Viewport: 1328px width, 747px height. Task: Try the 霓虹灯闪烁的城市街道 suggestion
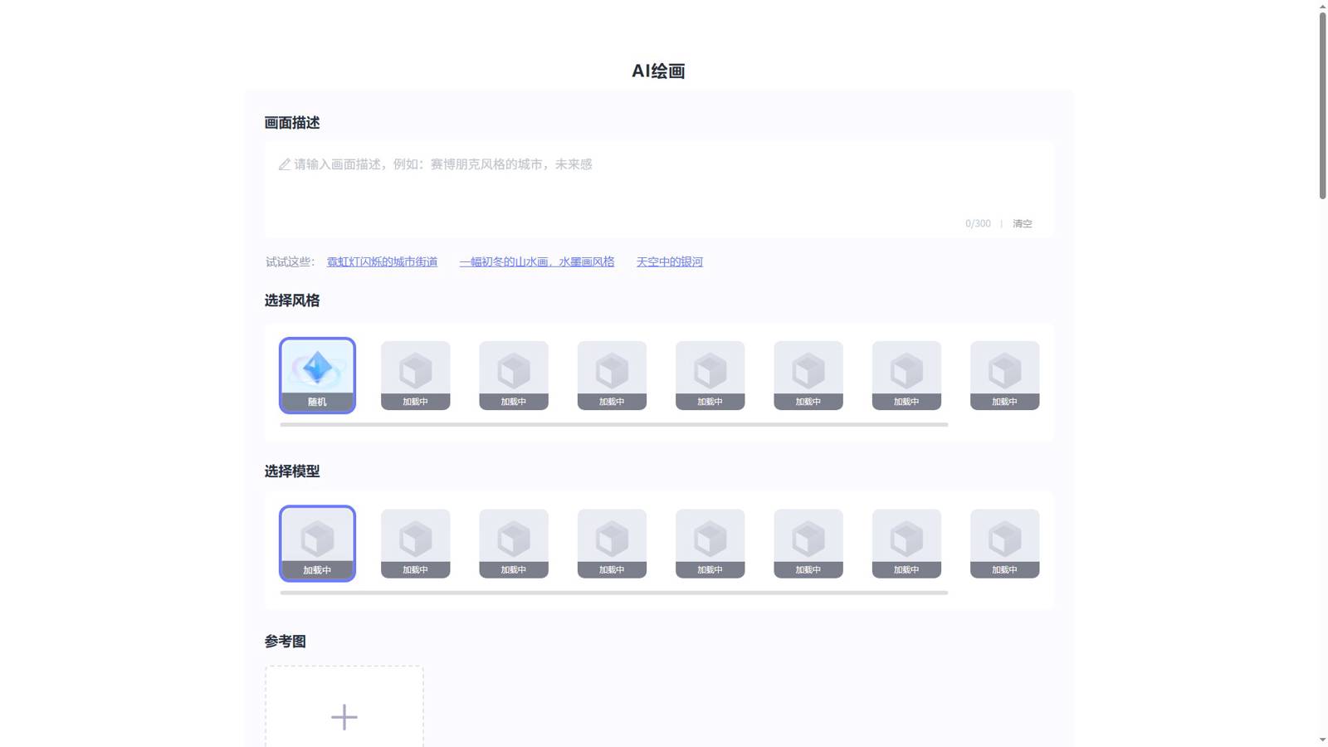(x=382, y=261)
